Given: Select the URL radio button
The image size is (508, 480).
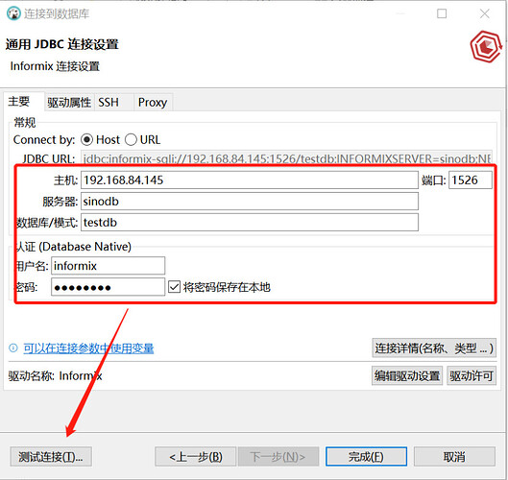Looking at the screenshot, I should [x=131, y=140].
